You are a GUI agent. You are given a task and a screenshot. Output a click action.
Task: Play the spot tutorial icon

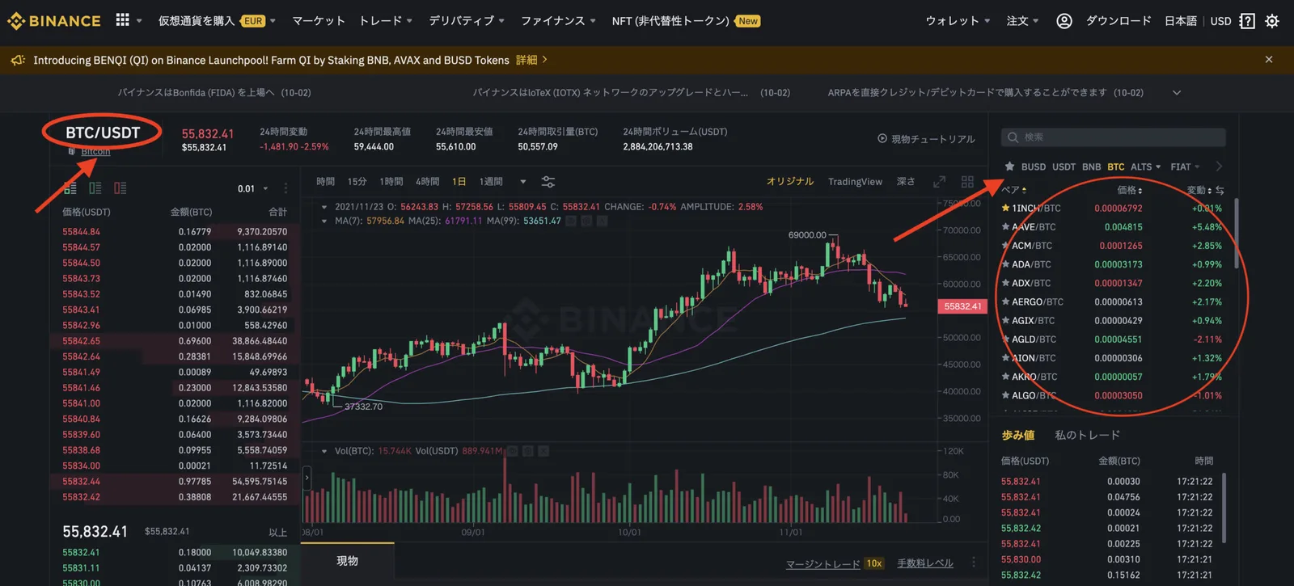pyautogui.click(x=882, y=138)
